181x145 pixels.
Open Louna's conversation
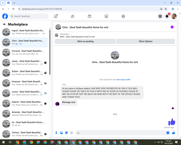[x=24, y=93]
